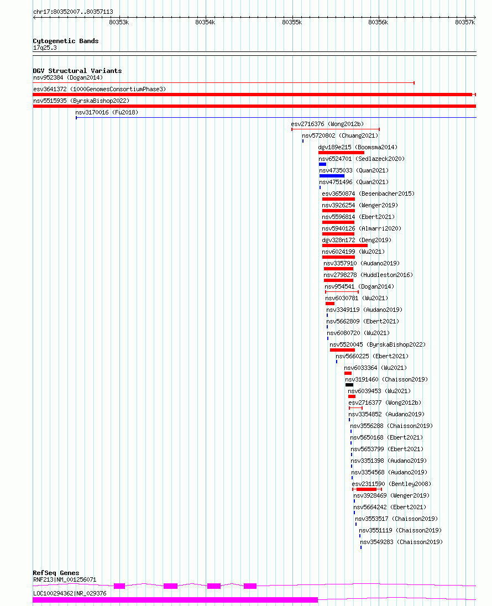Viewport: 492px width, 606px height.
Task: Open the nsv5720802 (Chuang2021) entry
Action: click(x=340, y=135)
